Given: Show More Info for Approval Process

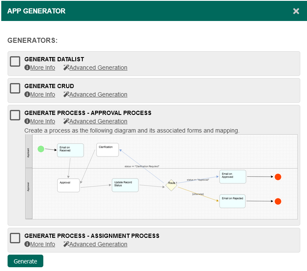Looking at the screenshot, I should (x=42, y=121).
